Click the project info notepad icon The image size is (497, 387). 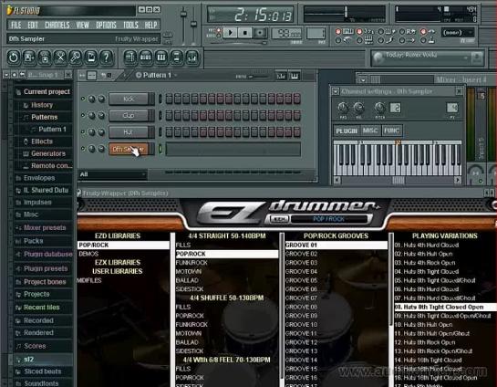91,58
